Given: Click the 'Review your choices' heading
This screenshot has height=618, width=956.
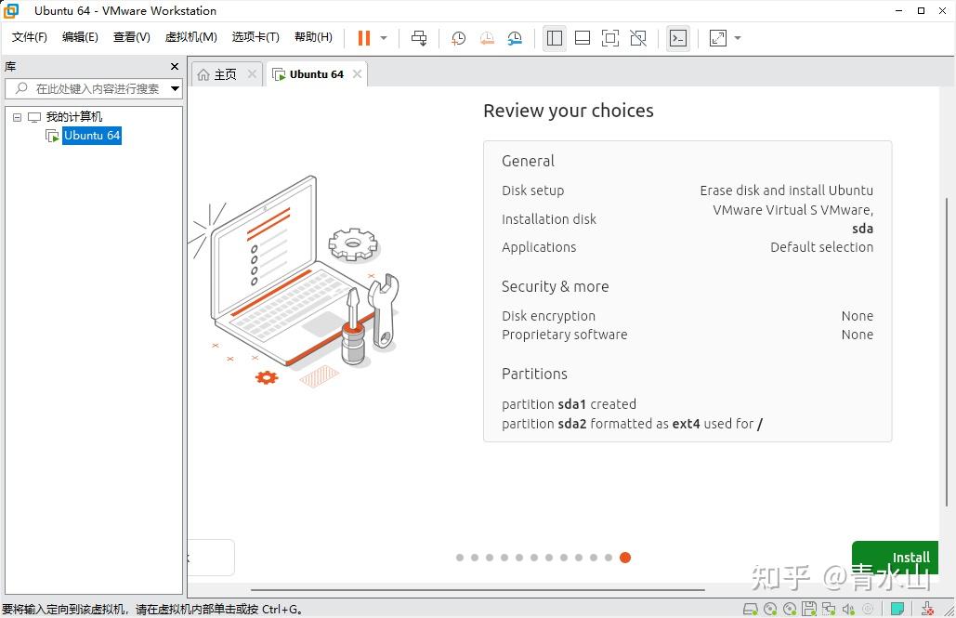Looking at the screenshot, I should tap(569, 111).
